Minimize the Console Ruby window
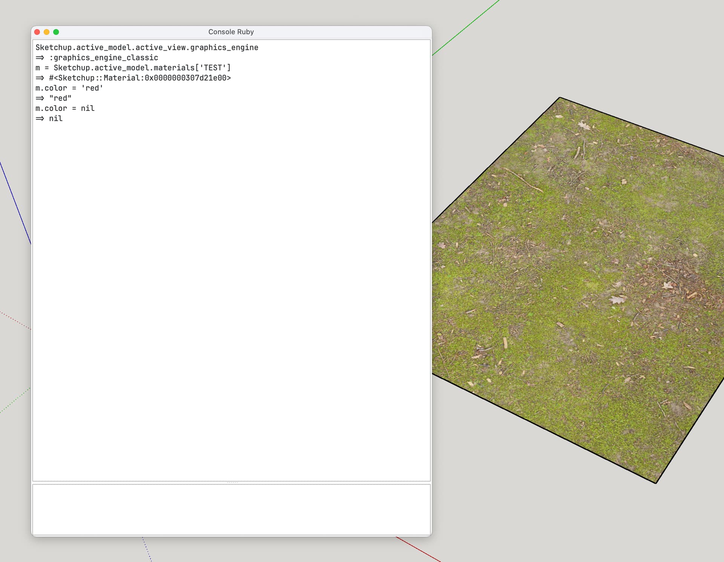724x562 pixels. click(x=46, y=32)
